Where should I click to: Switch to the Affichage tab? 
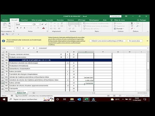(81, 20)
